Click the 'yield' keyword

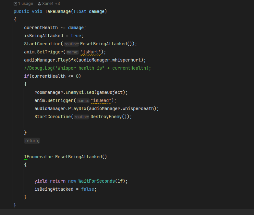coord(41,181)
